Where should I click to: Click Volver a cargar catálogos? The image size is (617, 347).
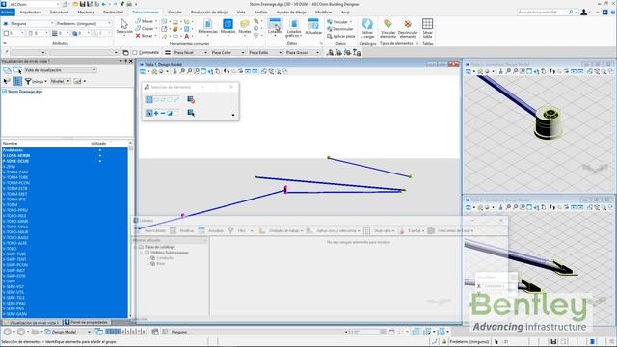click(x=367, y=28)
